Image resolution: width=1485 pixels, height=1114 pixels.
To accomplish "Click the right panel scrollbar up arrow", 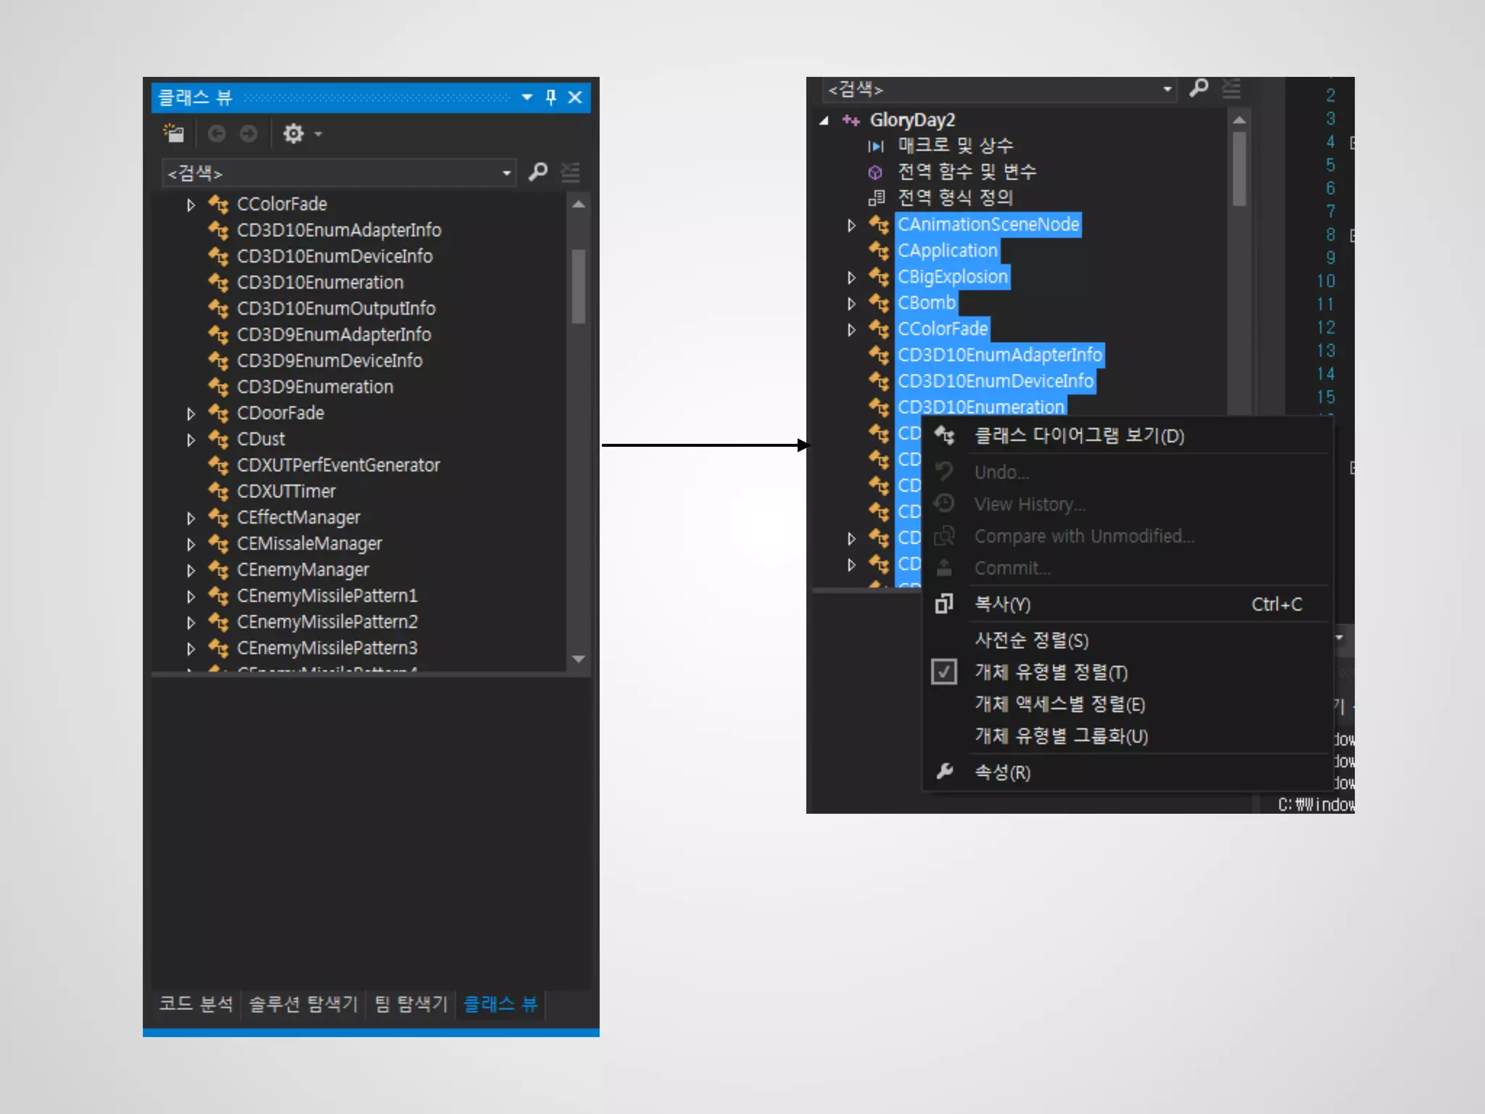I will pos(1239,120).
